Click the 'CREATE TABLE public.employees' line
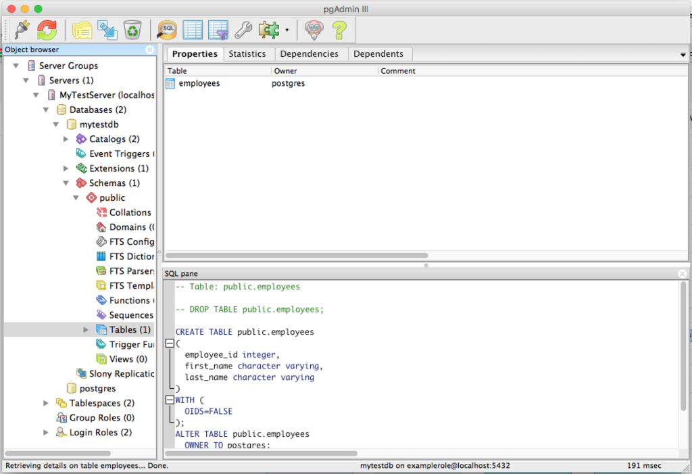The width and height of the screenshot is (692, 474). tap(245, 332)
